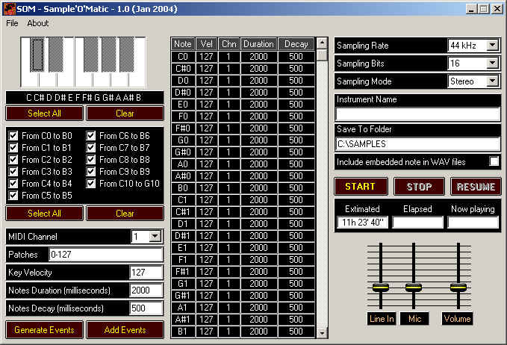Select the C# black piano key
The width and height of the screenshot is (507, 345).
37,55
